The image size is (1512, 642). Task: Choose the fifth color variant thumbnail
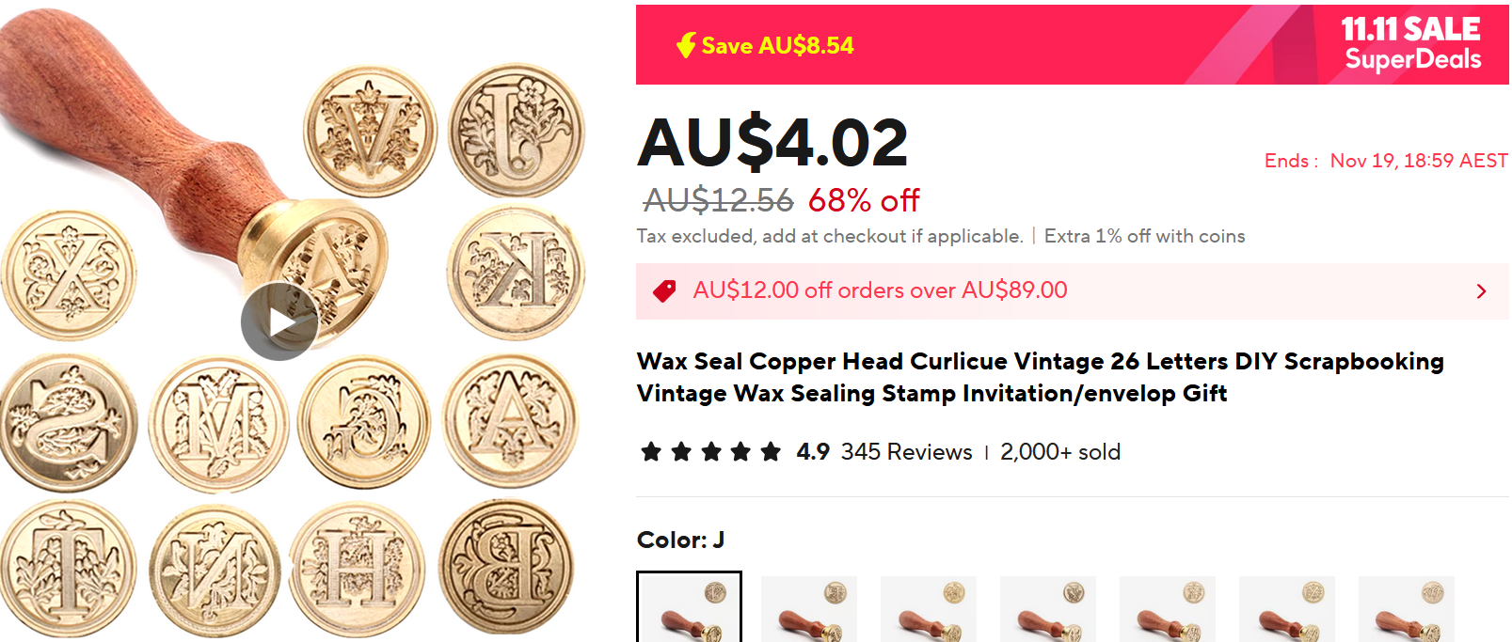pyautogui.click(x=1168, y=609)
